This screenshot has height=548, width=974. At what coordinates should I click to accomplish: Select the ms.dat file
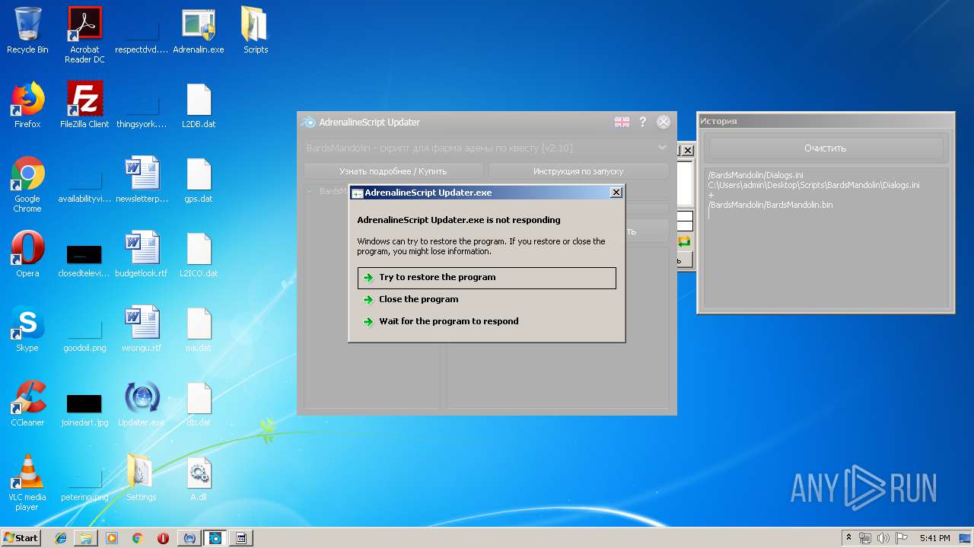tap(199, 329)
